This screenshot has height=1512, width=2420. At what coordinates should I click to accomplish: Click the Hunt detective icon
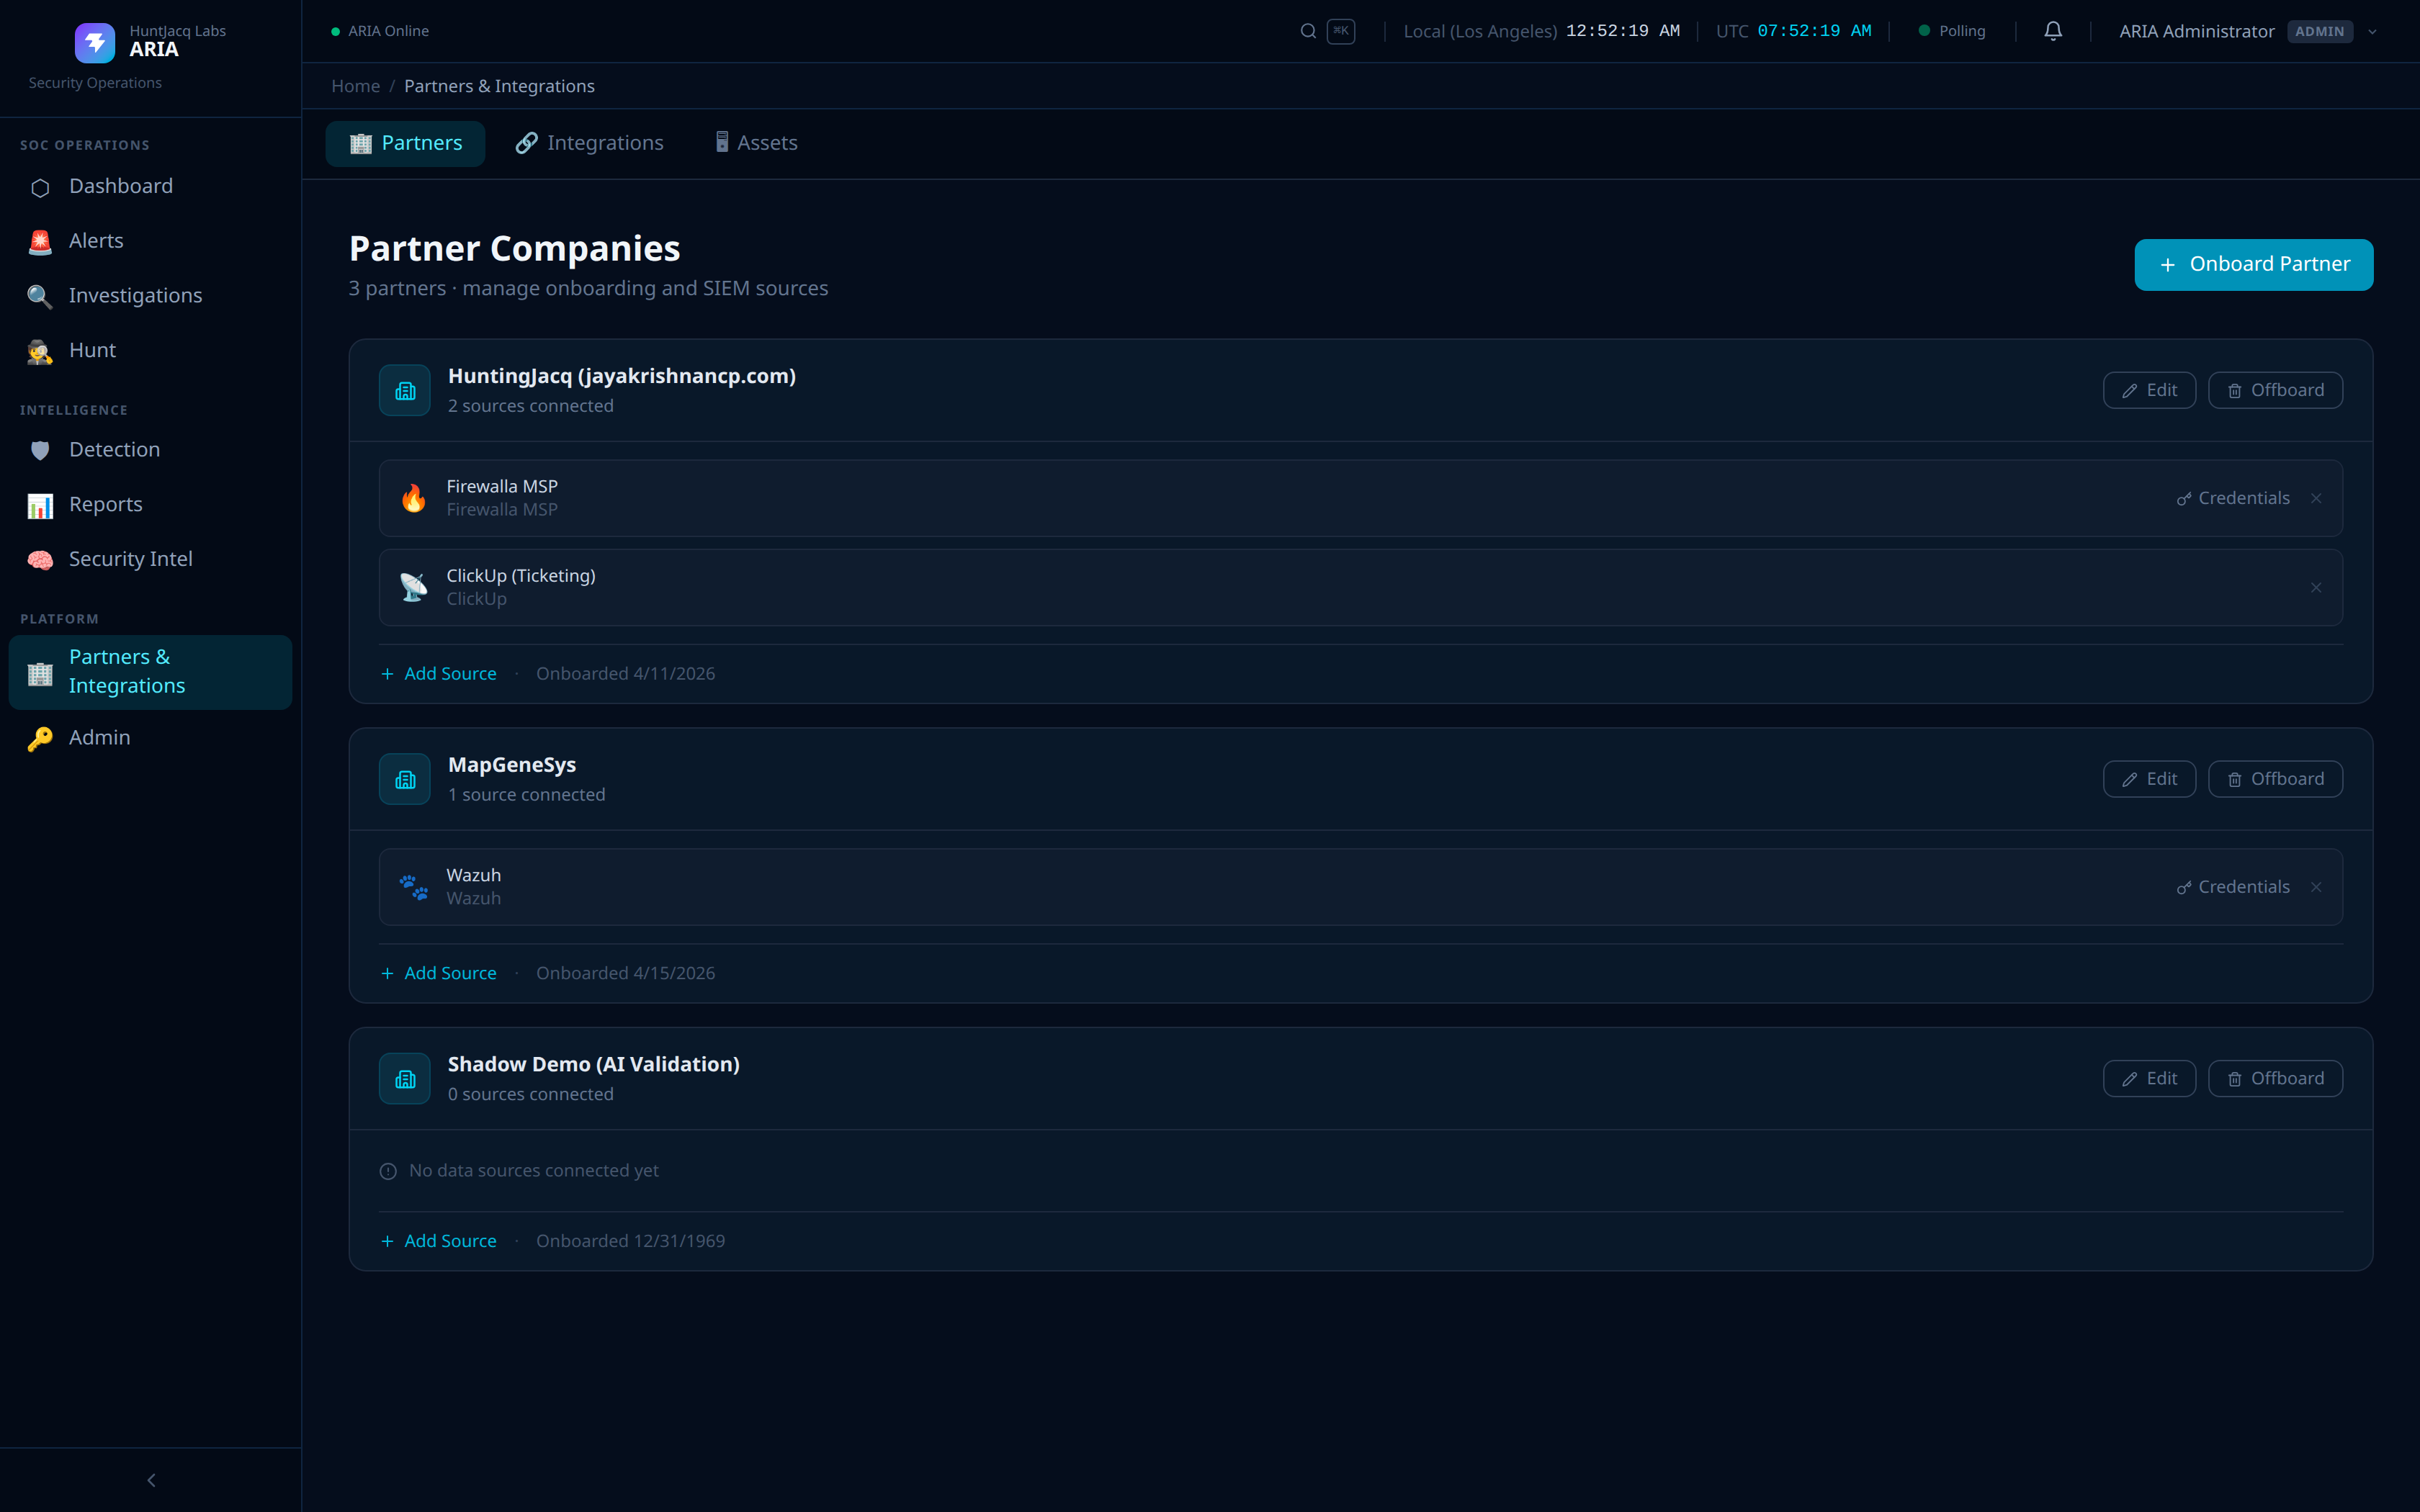pos(40,351)
